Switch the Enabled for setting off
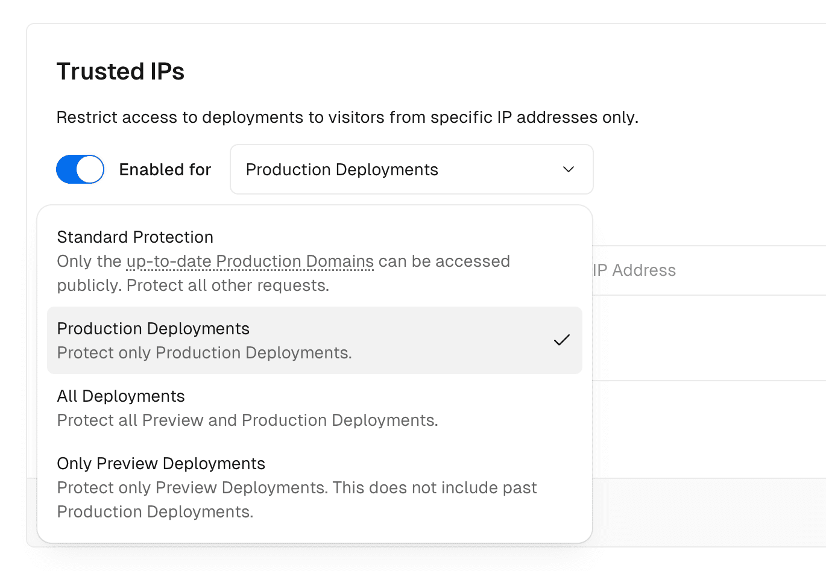This screenshot has width=826, height=571. (x=80, y=169)
